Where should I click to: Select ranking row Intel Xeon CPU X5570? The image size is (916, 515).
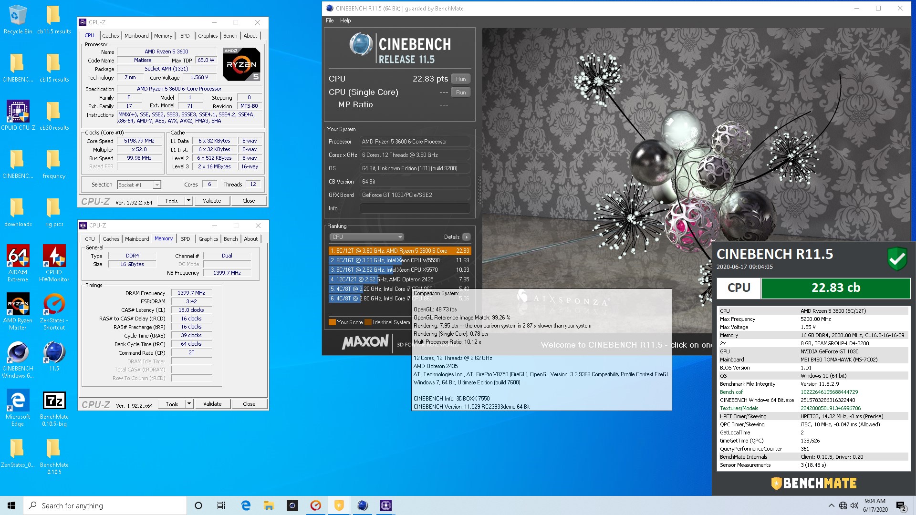coord(400,270)
